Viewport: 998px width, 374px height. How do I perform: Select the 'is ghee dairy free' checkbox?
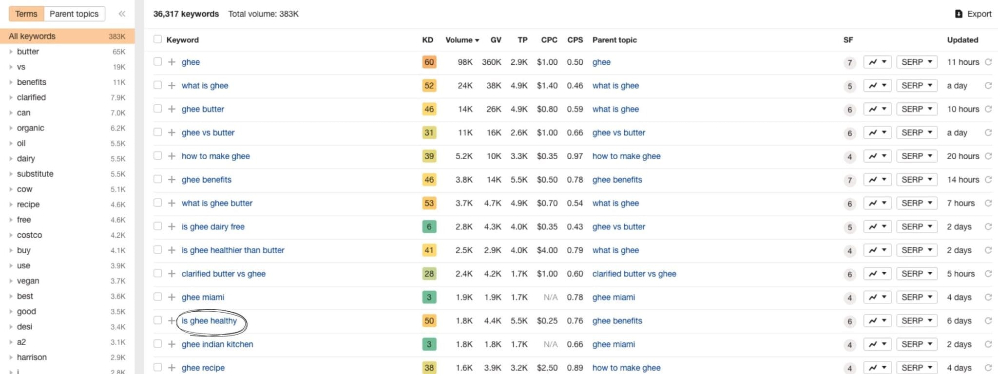157,226
